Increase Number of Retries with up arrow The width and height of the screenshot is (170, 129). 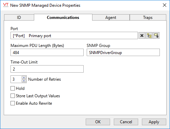pos(24,78)
